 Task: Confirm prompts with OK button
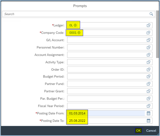pyautogui.click(x=138, y=131)
